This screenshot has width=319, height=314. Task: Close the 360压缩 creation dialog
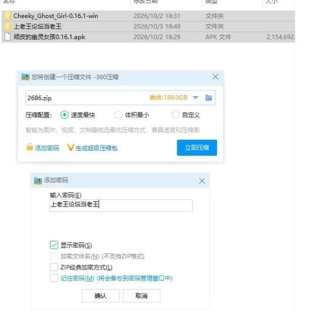(215, 77)
